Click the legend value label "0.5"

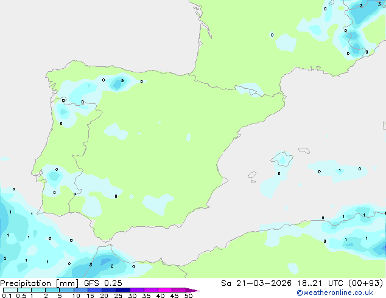[x=21, y=296]
